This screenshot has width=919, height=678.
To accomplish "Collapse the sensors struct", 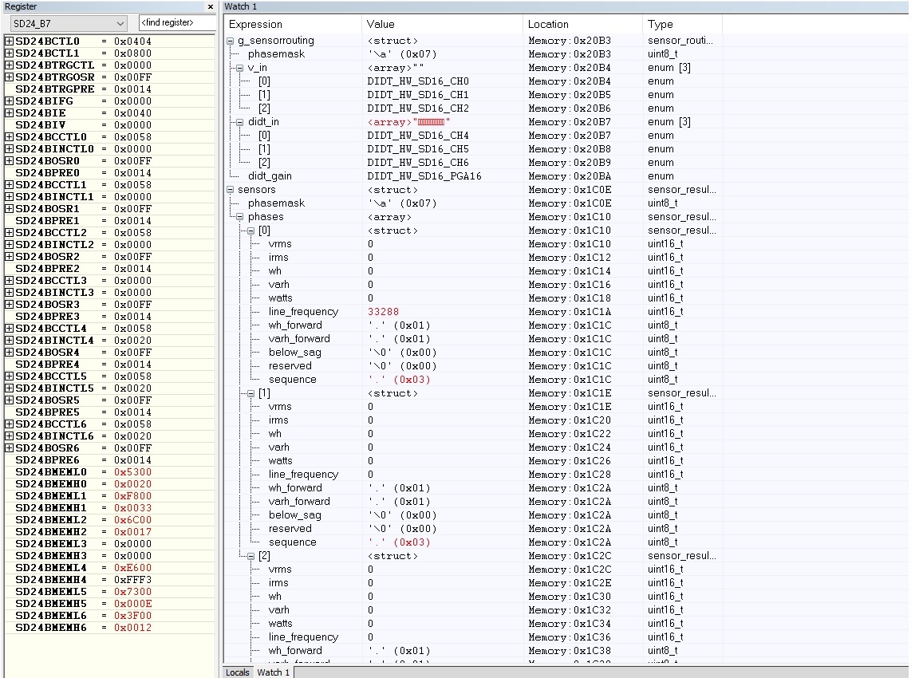I will pos(231,190).
